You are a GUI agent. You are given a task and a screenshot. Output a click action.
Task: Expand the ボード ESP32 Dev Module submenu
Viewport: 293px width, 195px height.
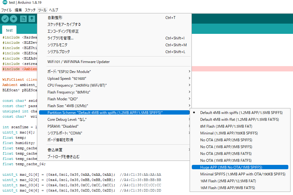click(114, 72)
